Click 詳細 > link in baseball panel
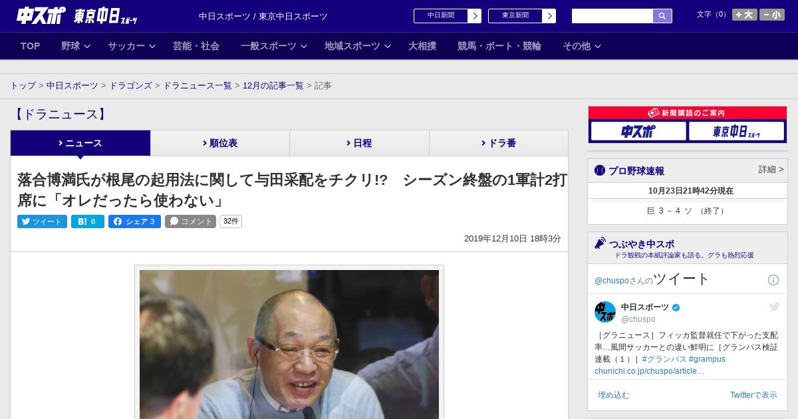 click(x=771, y=170)
